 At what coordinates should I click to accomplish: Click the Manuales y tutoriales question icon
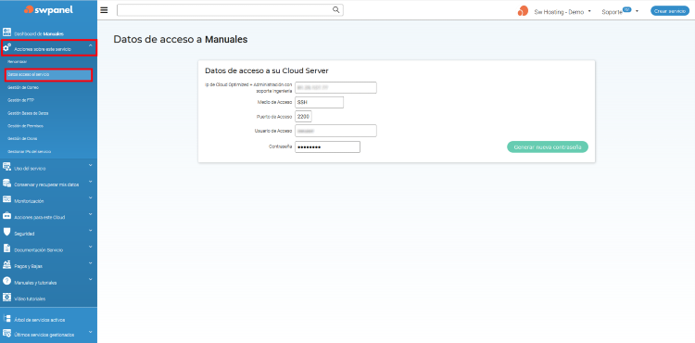[6, 281]
